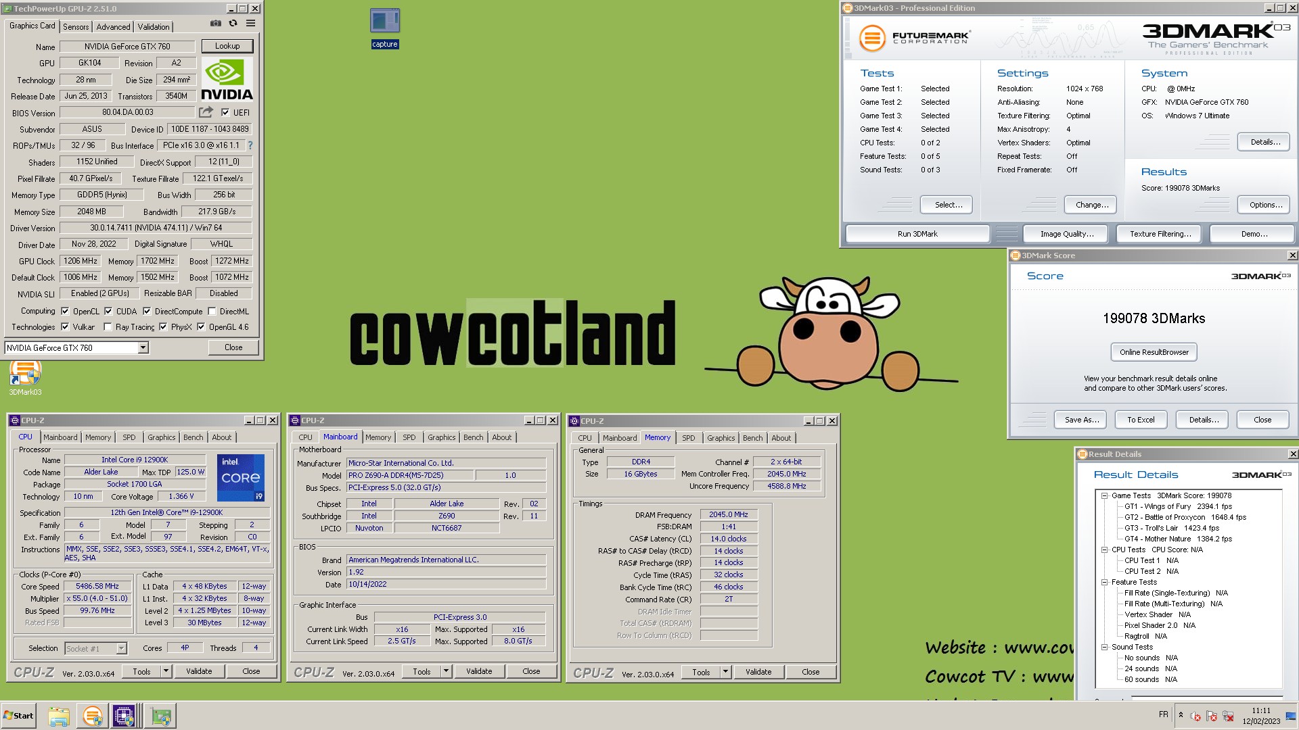Click the GPU-Z taskbar icon
The image size is (1299, 730).
tap(161, 716)
